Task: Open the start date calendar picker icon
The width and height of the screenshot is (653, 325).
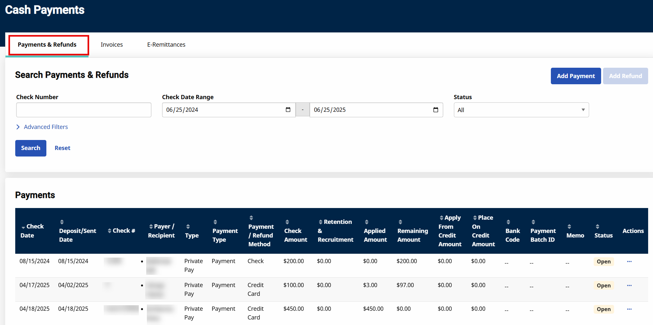Action: click(288, 110)
